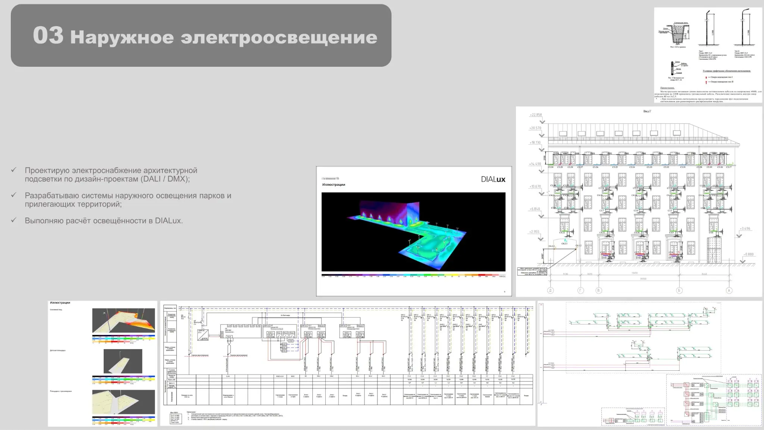764x430 pixels.
Task: Select the bullet text about освещения парков
Action: click(x=128, y=200)
